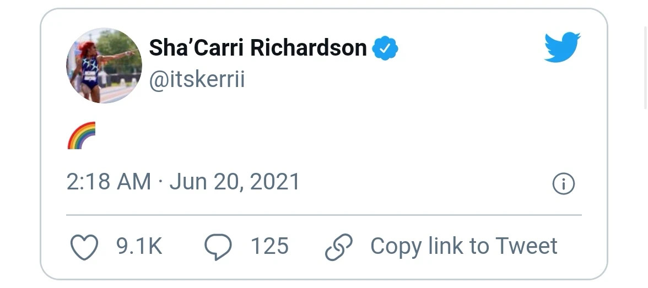
Task: Open the circled info icon beside the date
Action: (564, 183)
